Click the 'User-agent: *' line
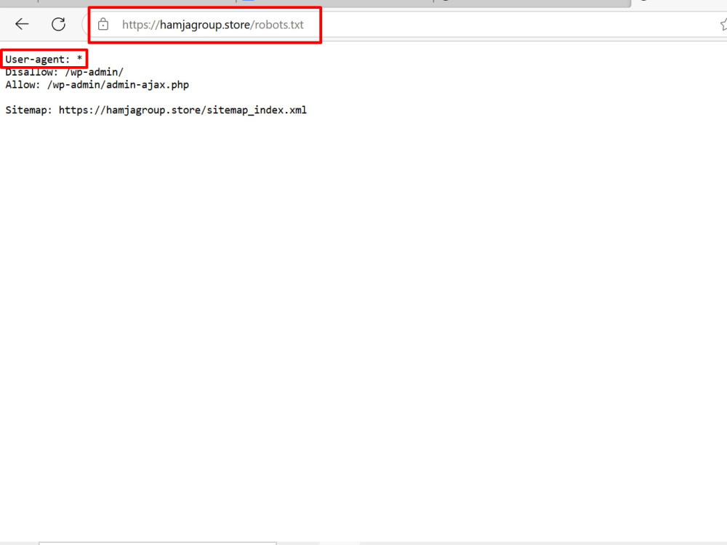This screenshot has width=727, height=545. 44,60
